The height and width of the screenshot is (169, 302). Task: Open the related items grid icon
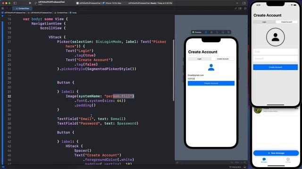coord(2,8)
